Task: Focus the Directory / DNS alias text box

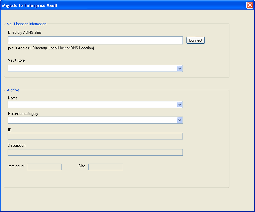Action: (95, 40)
